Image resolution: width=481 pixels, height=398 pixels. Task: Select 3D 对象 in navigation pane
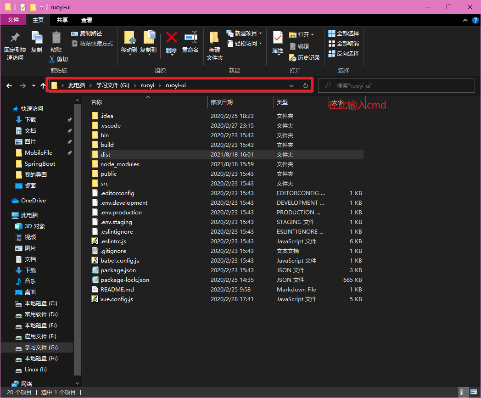click(35, 226)
